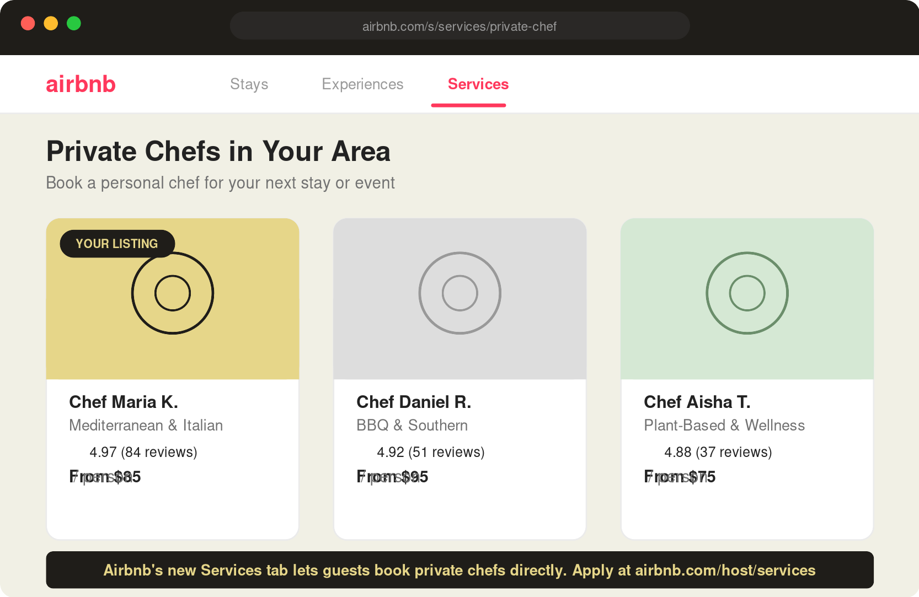This screenshot has width=919, height=597.
Task: Click the yellow traffic light button
Action: (x=51, y=23)
